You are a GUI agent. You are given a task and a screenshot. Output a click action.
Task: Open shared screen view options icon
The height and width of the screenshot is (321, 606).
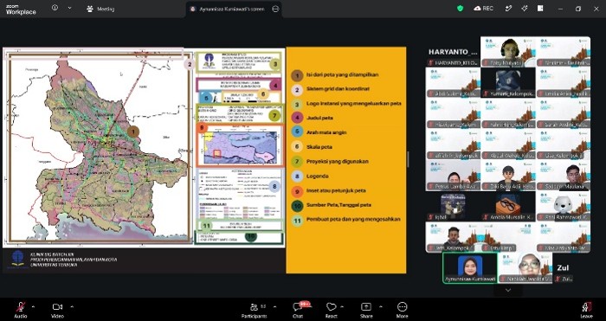[x=275, y=9]
